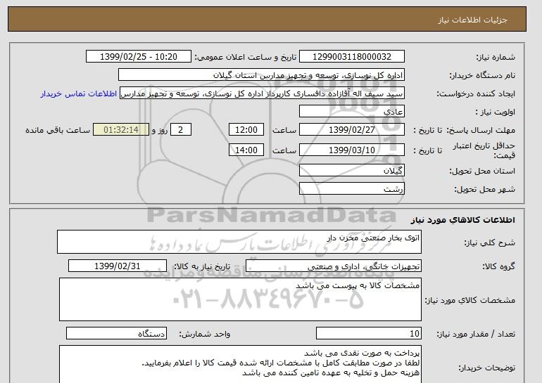Image resolution: width=542 pixels, height=383 pixels.
Task: Click delivery city field رشت
Action: click(351, 189)
